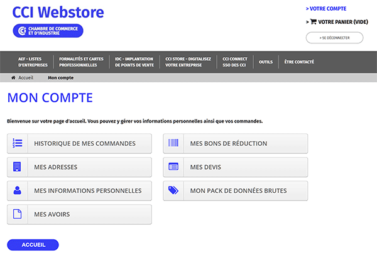Open the Être contacté menu
Image resolution: width=377 pixels, height=255 pixels.
click(x=299, y=62)
